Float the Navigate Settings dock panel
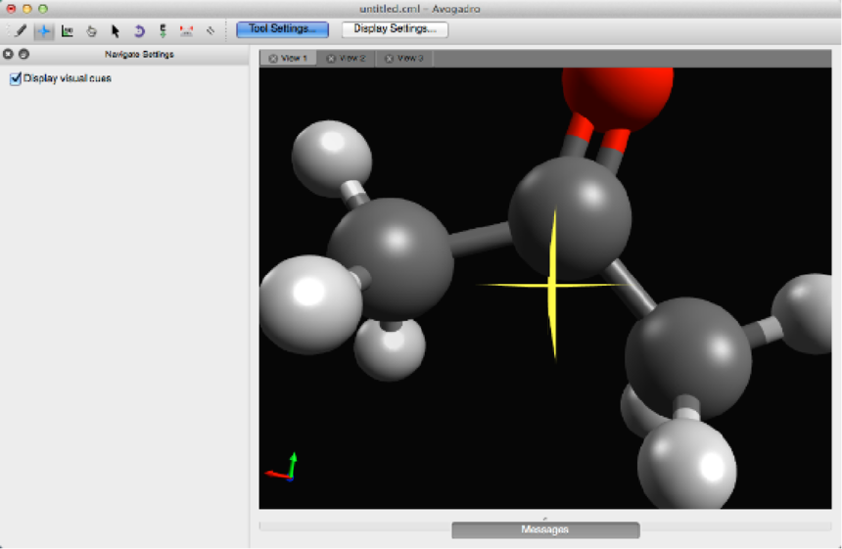 coord(23,55)
